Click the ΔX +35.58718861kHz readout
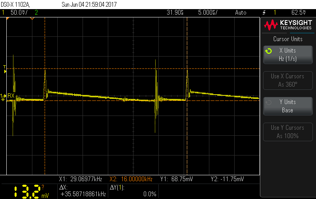 83,191
